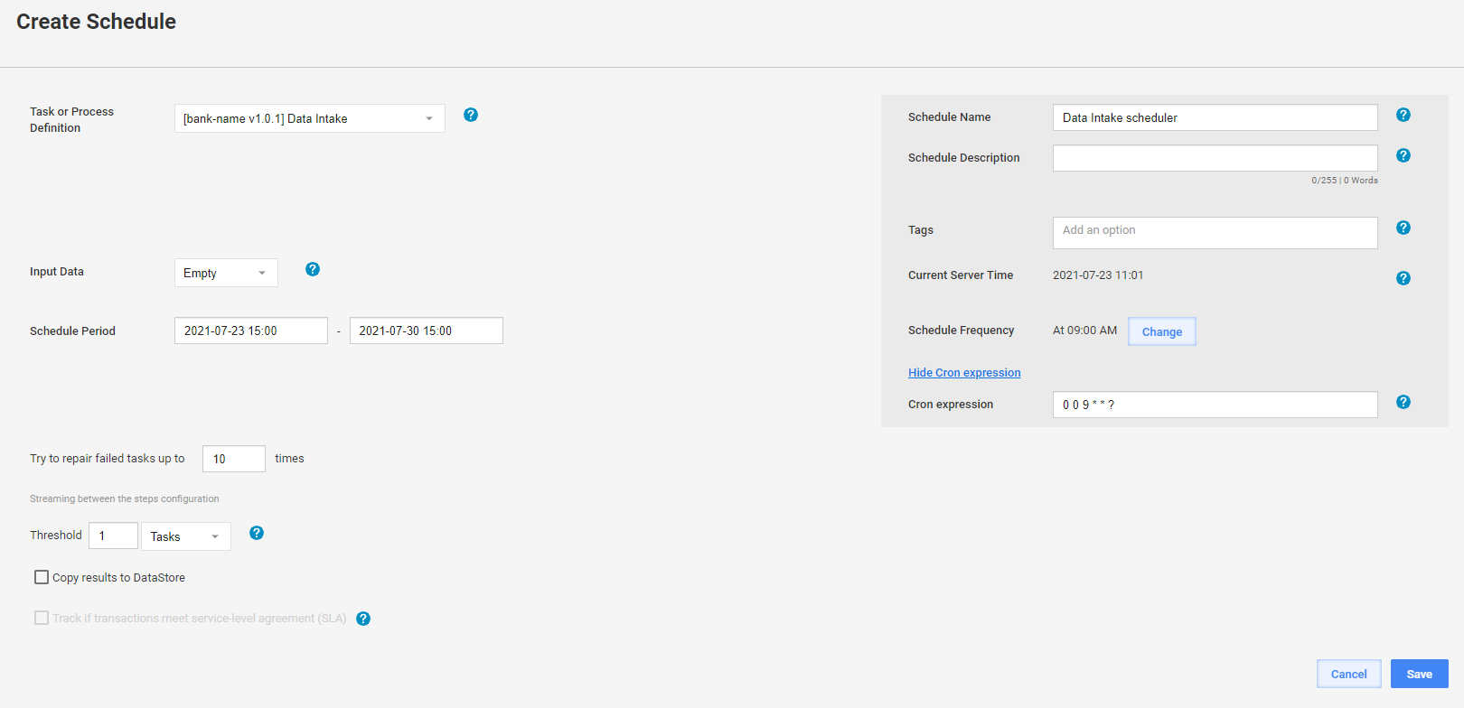
Task: Click the Schedule Period start date field
Action: click(251, 331)
